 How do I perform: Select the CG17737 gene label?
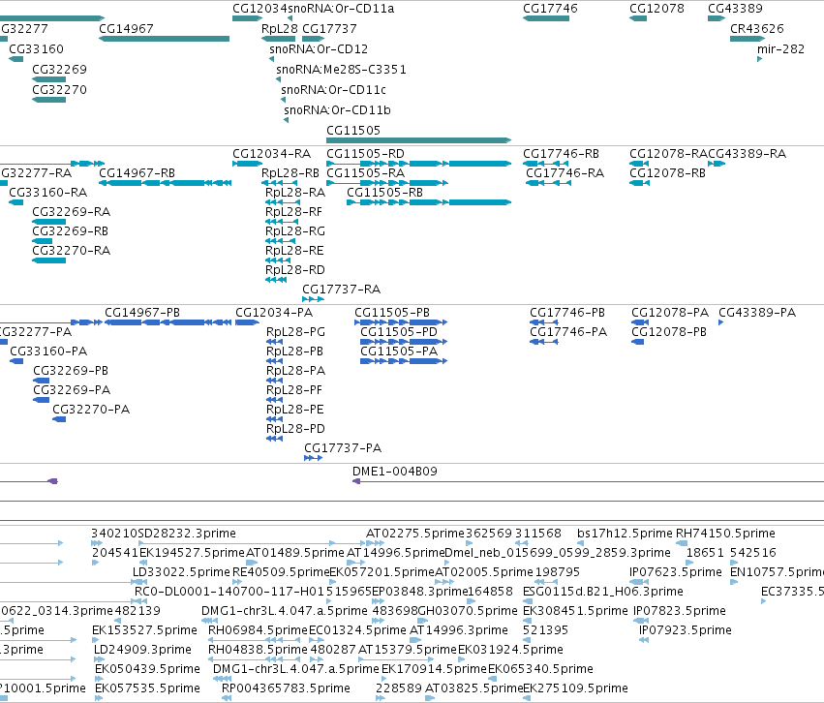329,29
